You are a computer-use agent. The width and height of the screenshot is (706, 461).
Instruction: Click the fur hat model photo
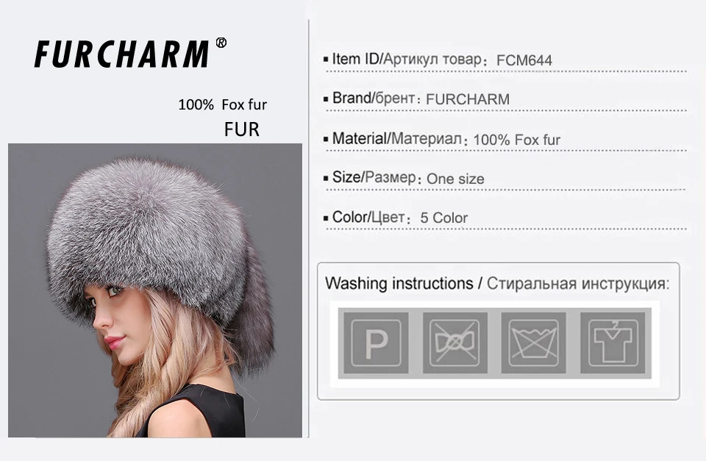pos(155,290)
